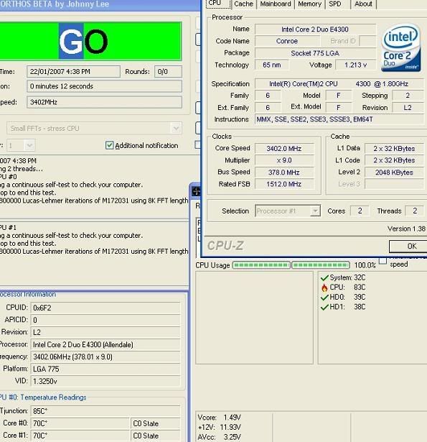Viewport: 427px width, 442px height.
Task: Click the Bus Speed value 378.0 MHz
Action: point(284,172)
